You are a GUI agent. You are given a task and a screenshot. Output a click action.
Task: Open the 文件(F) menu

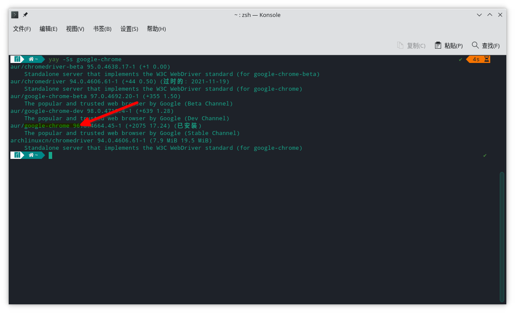[22, 29]
